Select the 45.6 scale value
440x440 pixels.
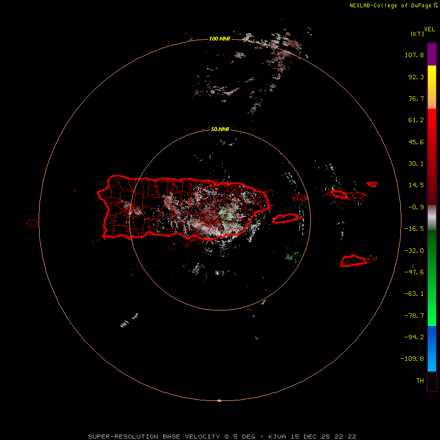[x=416, y=142]
